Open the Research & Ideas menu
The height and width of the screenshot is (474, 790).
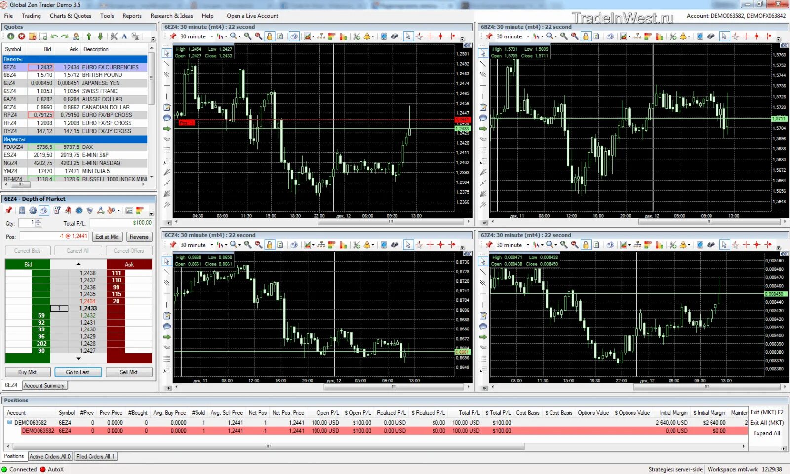coord(171,16)
